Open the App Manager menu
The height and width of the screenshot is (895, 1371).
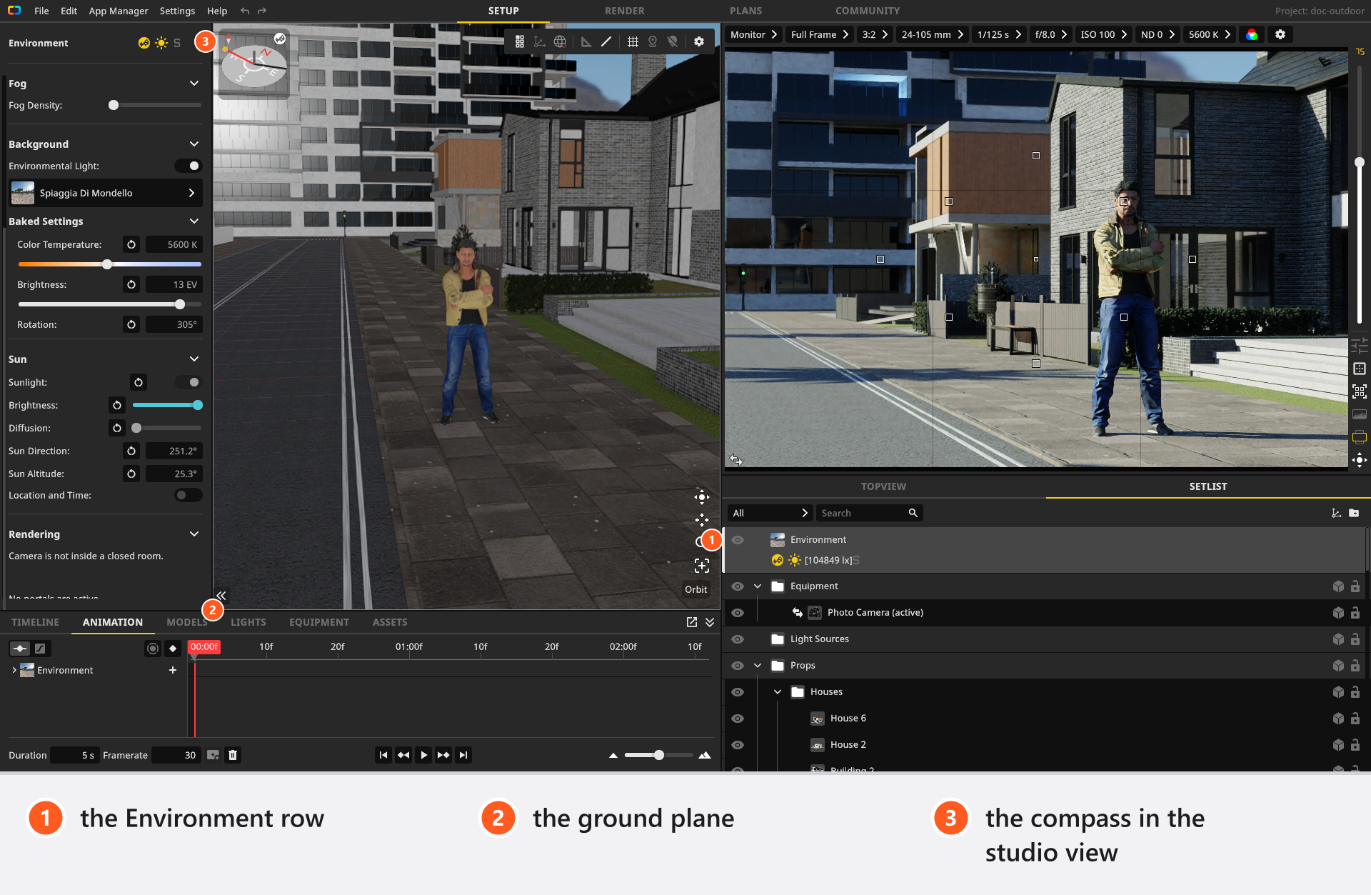point(119,11)
